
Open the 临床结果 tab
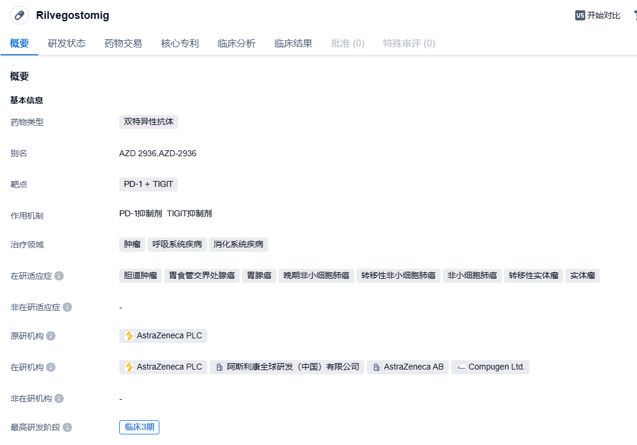point(293,44)
